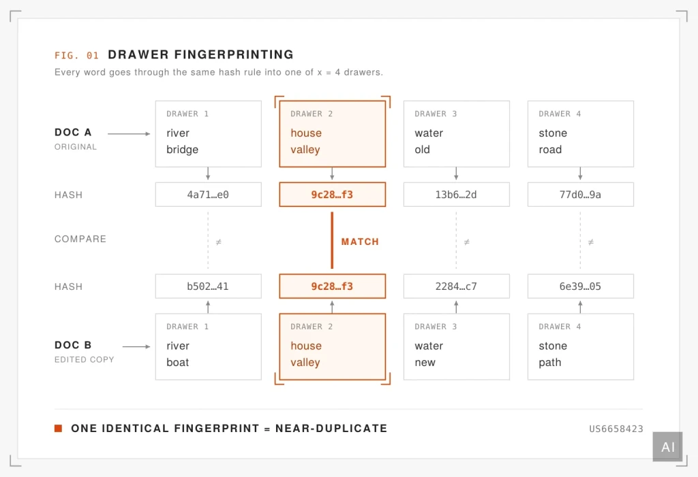The image size is (698, 477).
Task: Click the orange square legend marker
Action: [59, 428]
